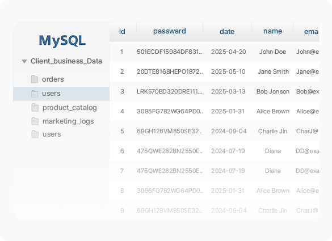This screenshot has width=332, height=241.
Task: Open the orders table label
Action: (x=53, y=79)
